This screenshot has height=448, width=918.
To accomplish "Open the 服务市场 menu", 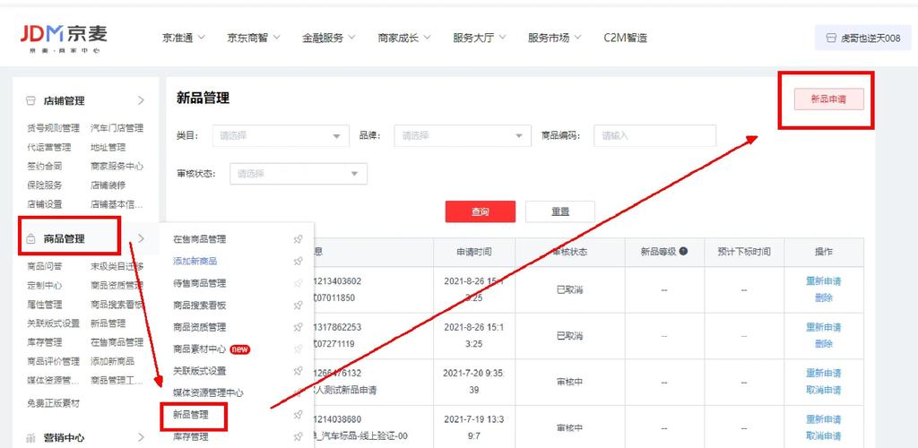I will [554, 38].
